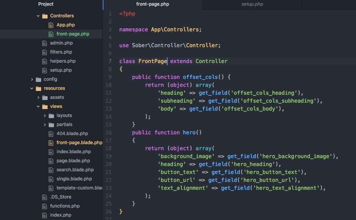Click 'offset_cols_subheading' string on line 12

click(278, 101)
